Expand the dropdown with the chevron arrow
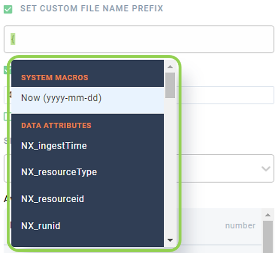The height and width of the screenshot is (253, 278). 266,169
